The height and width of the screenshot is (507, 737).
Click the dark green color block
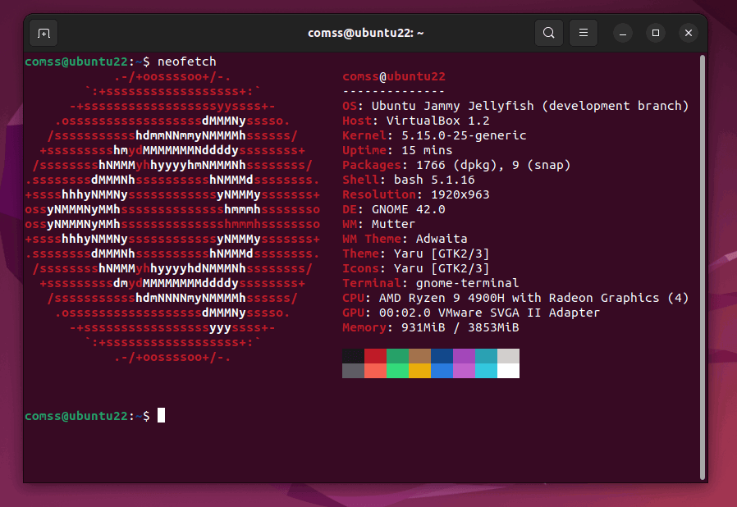398,356
